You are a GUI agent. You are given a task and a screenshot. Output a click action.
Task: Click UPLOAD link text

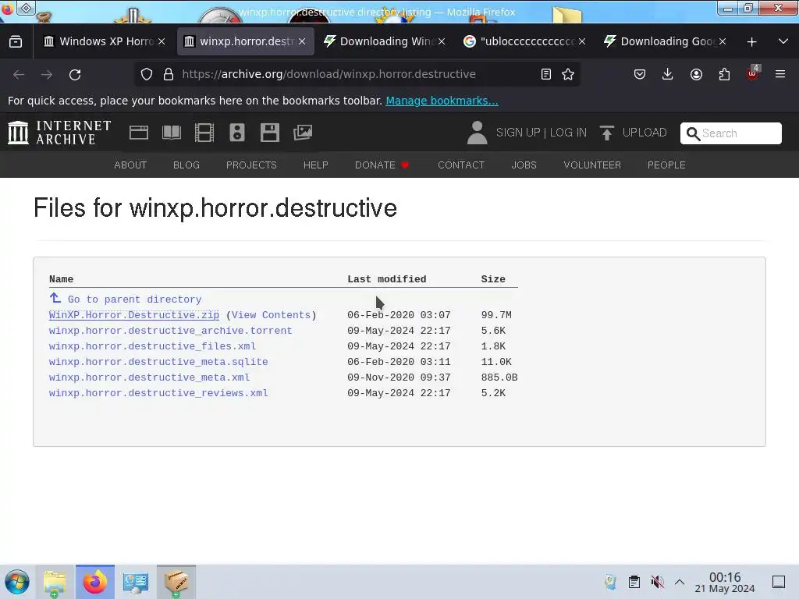pyautogui.click(x=645, y=133)
